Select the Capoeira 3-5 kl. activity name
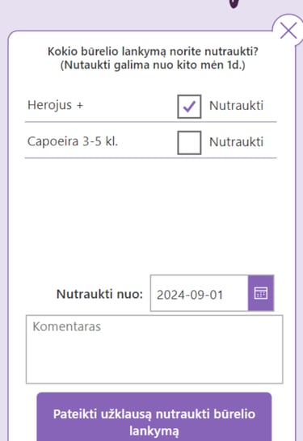303x441 pixels. coord(73,141)
